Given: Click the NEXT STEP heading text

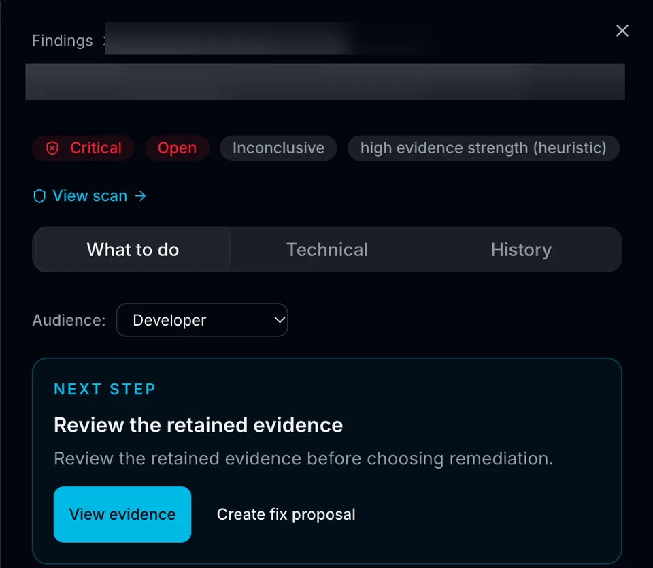Looking at the screenshot, I should pyautogui.click(x=105, y=389).
